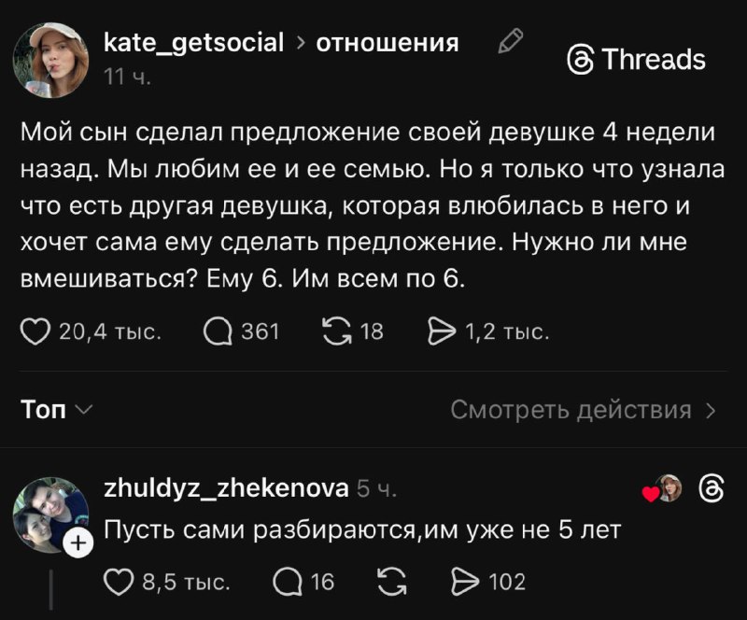Like the post by kate_getsocial
The width and height of the screenshot is (747, 620).
pos(35,331)
